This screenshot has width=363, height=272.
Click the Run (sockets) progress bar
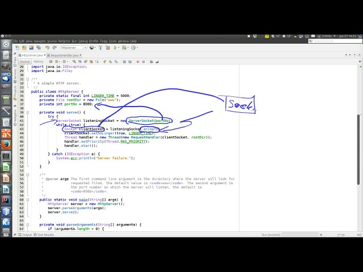[x=300, y=235]
